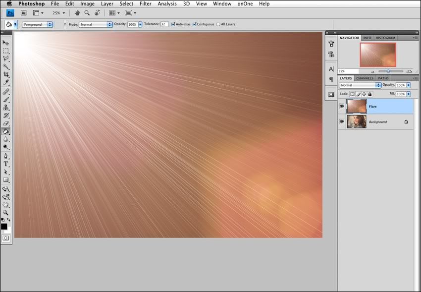Open the Filter menu
The height and width of the screenshot is (292, 421).
click(145, 4)
